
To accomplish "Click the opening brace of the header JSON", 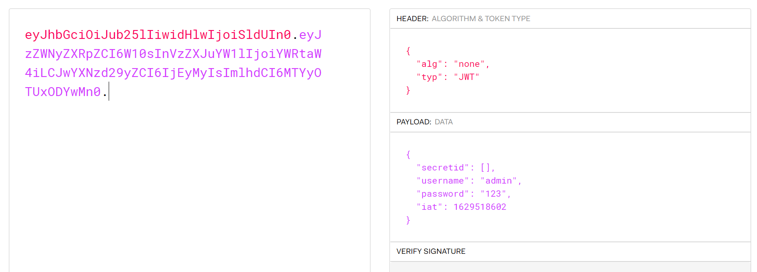I will point(408,51).
